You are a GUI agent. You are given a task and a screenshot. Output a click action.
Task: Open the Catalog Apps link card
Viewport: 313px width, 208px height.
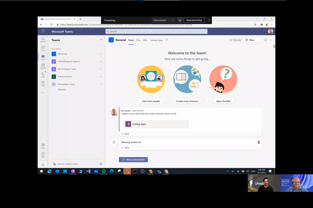[x=156, y=124]
